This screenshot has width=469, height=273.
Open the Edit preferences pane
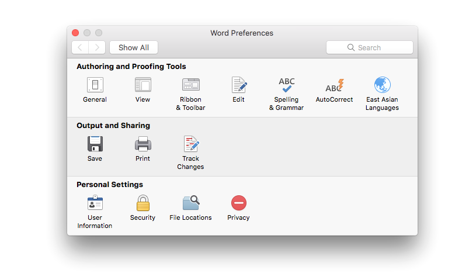(238, 85)
